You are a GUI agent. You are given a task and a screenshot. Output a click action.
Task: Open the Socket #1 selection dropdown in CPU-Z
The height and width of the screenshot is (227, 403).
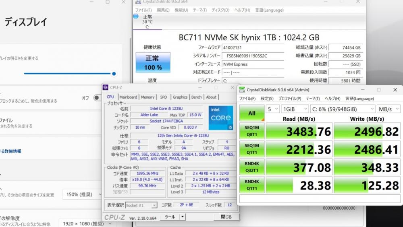coord(141,205)
